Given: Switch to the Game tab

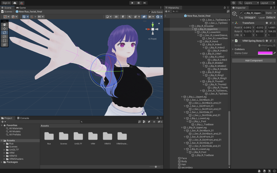Looking at the screenshot, I should click(21, 8).
